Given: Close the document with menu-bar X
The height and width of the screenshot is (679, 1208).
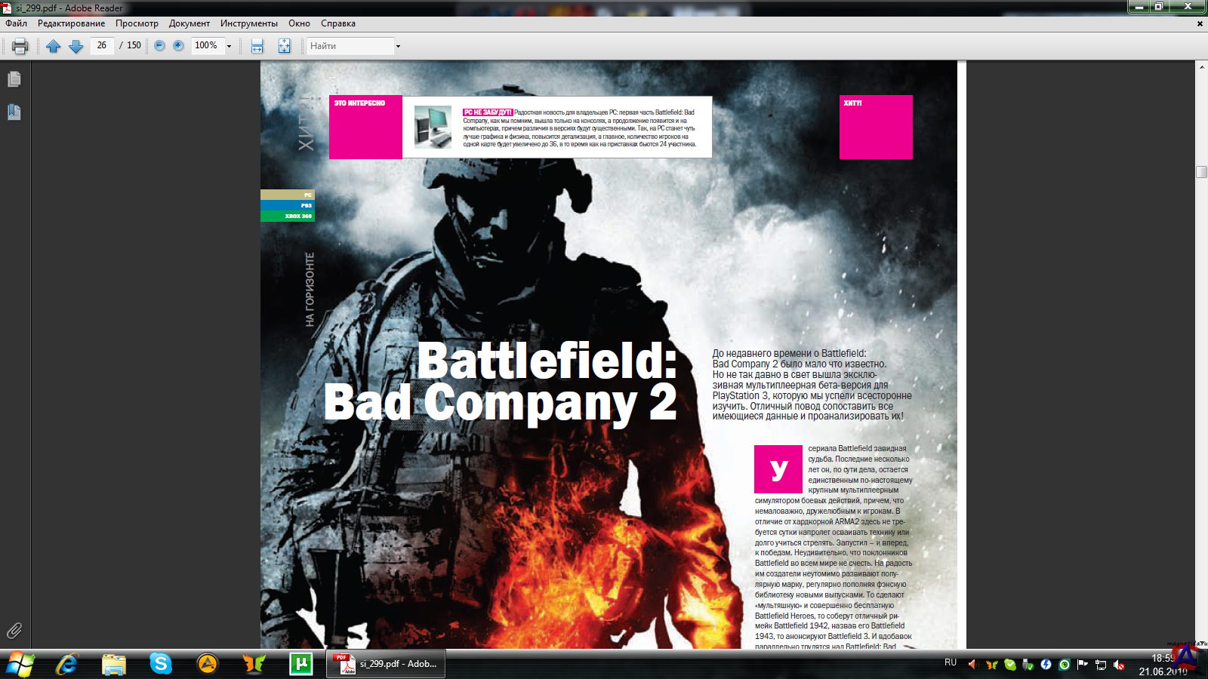Looking at the screenshot, I should click(1200, 23).
